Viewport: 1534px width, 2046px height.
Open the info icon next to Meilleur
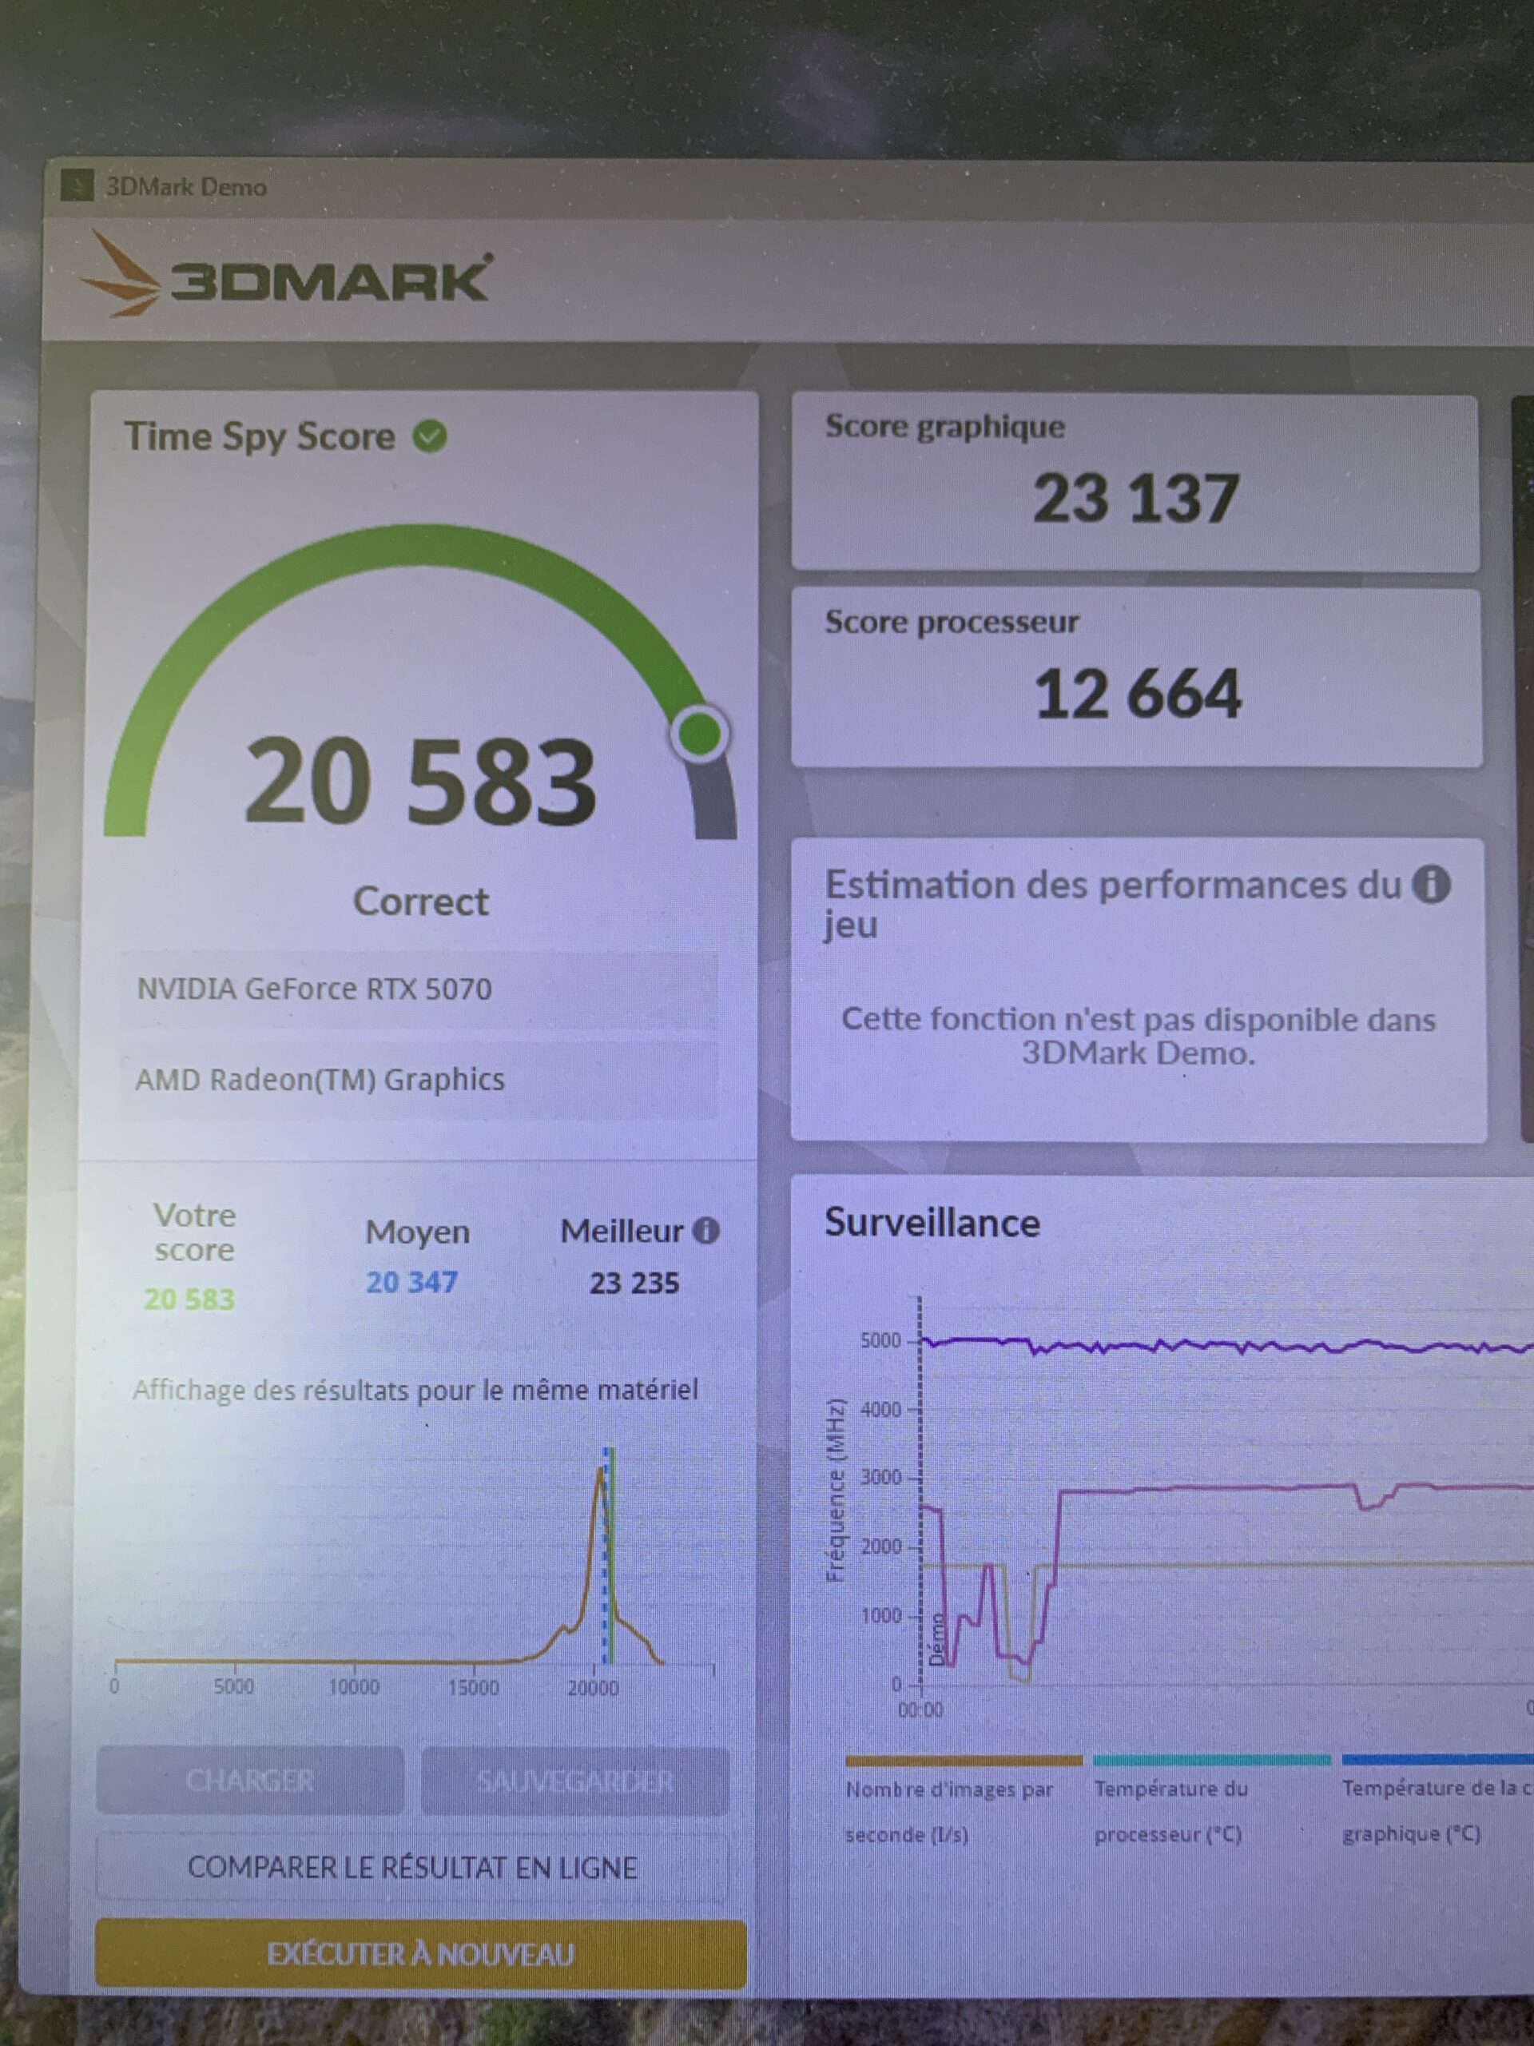tap(705, 1230)
